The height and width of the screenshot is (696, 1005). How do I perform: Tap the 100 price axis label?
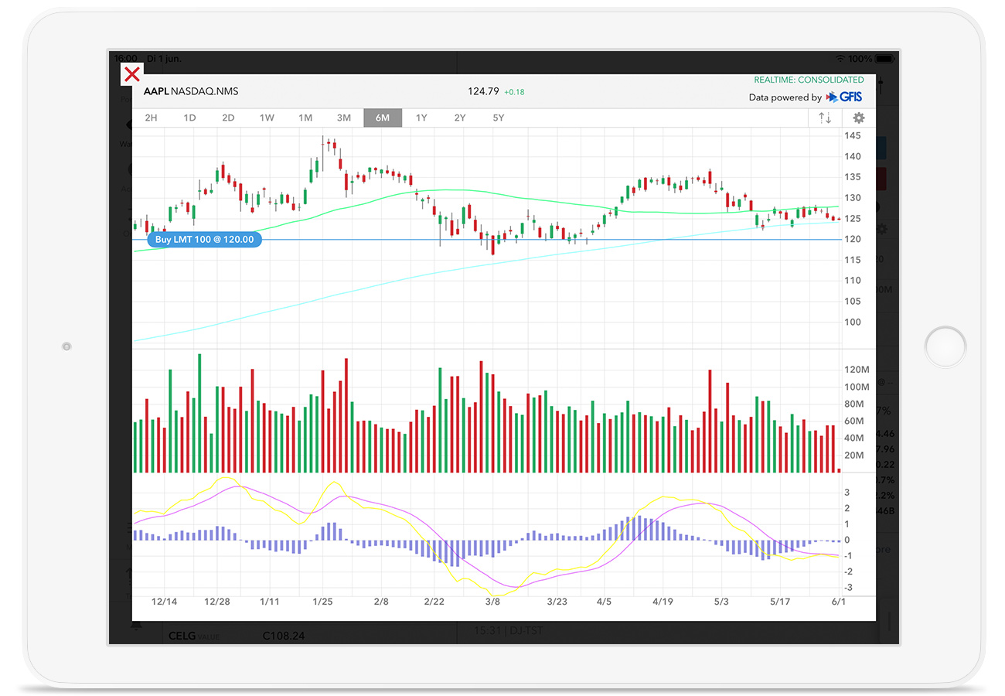853,322
